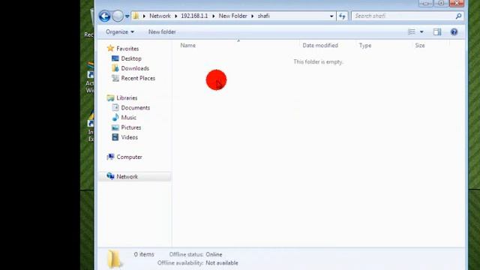Image resolution: width=480 pixels, height=270 pixels.
Task: Click the "Offline status: Online" text
Action: click(x=196, y=254)
